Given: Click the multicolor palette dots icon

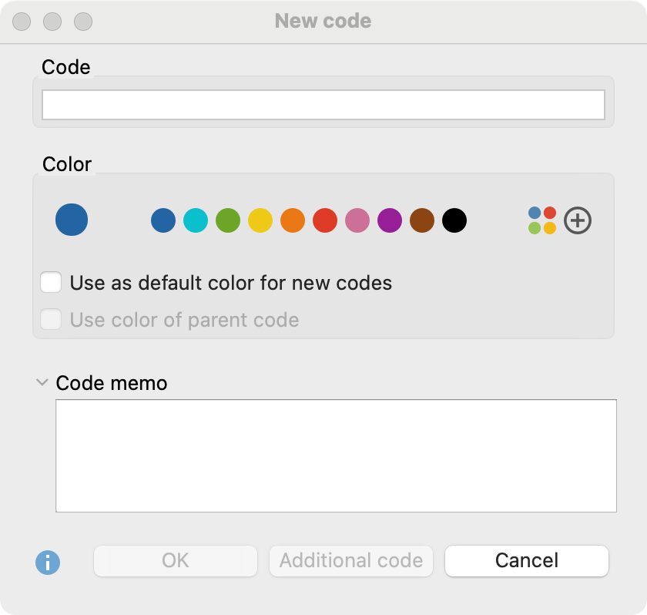Looking at the screenshot, I should (x=541, y=220).
